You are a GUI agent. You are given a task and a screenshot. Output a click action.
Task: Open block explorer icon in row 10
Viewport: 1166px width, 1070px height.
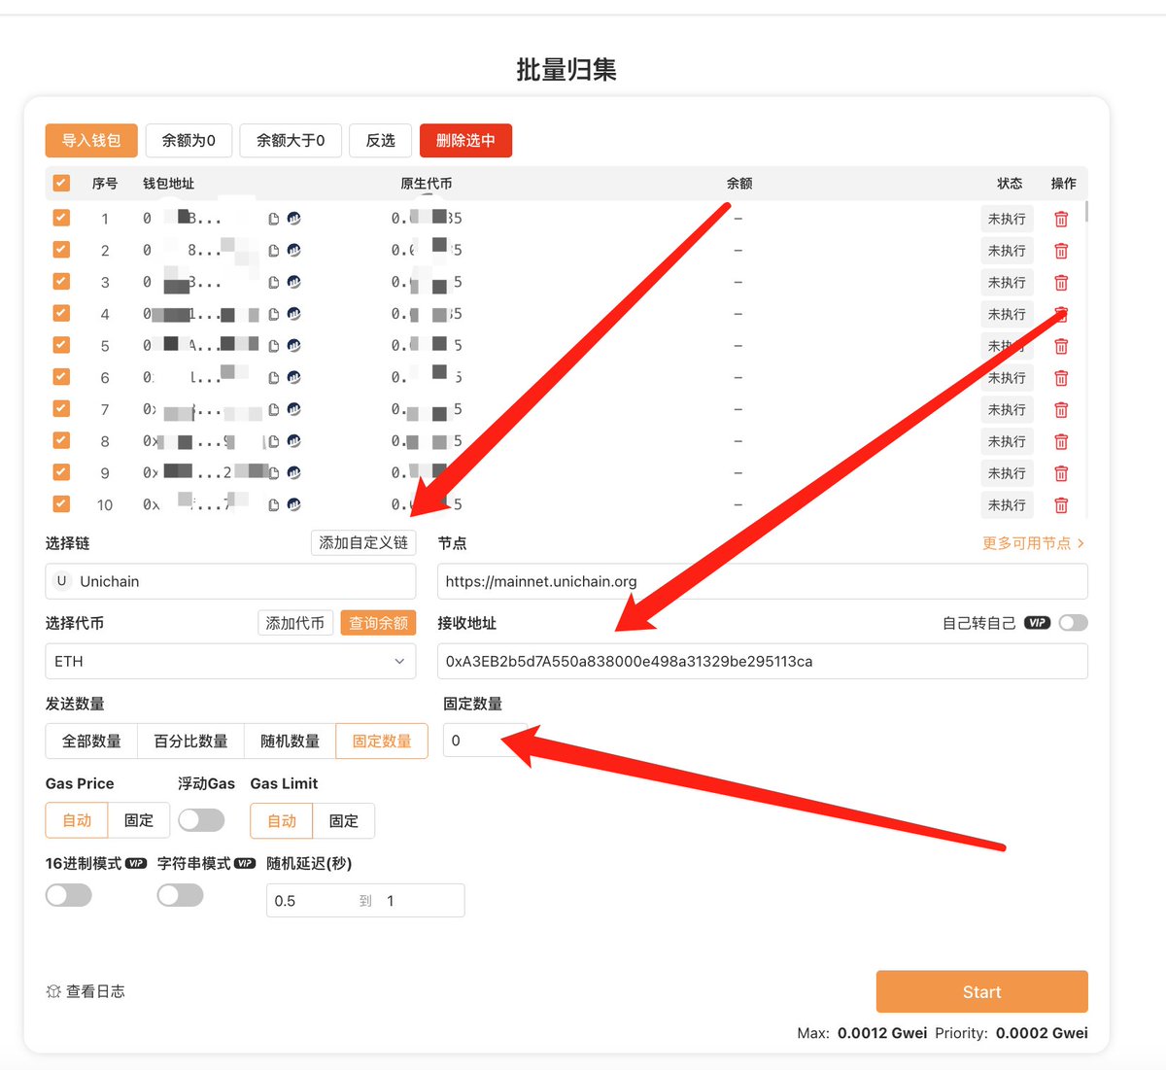point(293,504)
